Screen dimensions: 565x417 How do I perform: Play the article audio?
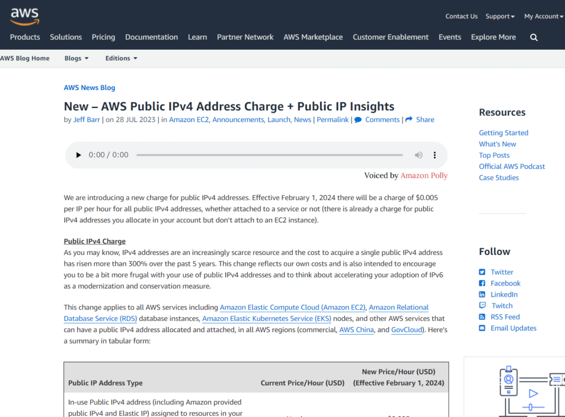pyautogui.click(x=78, y=155)
